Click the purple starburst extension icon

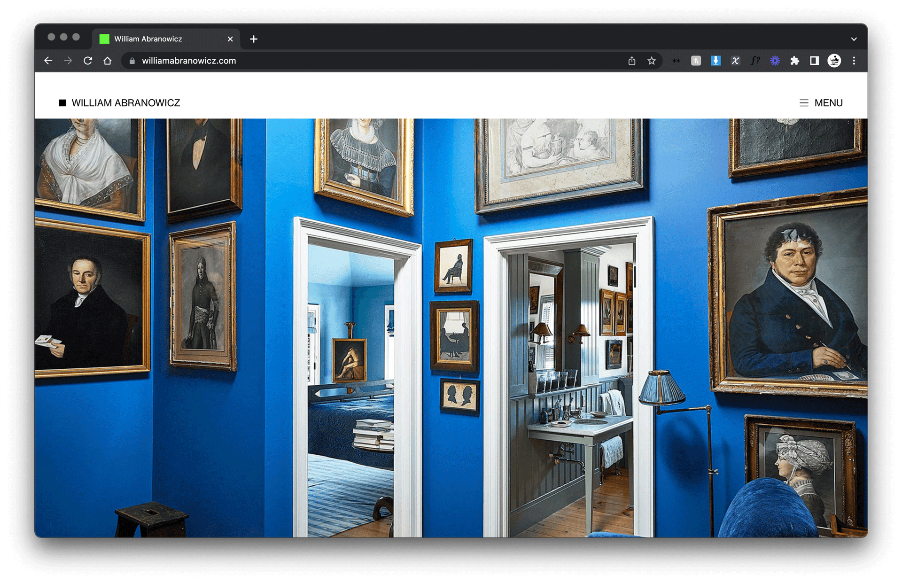tap(775, 61)
